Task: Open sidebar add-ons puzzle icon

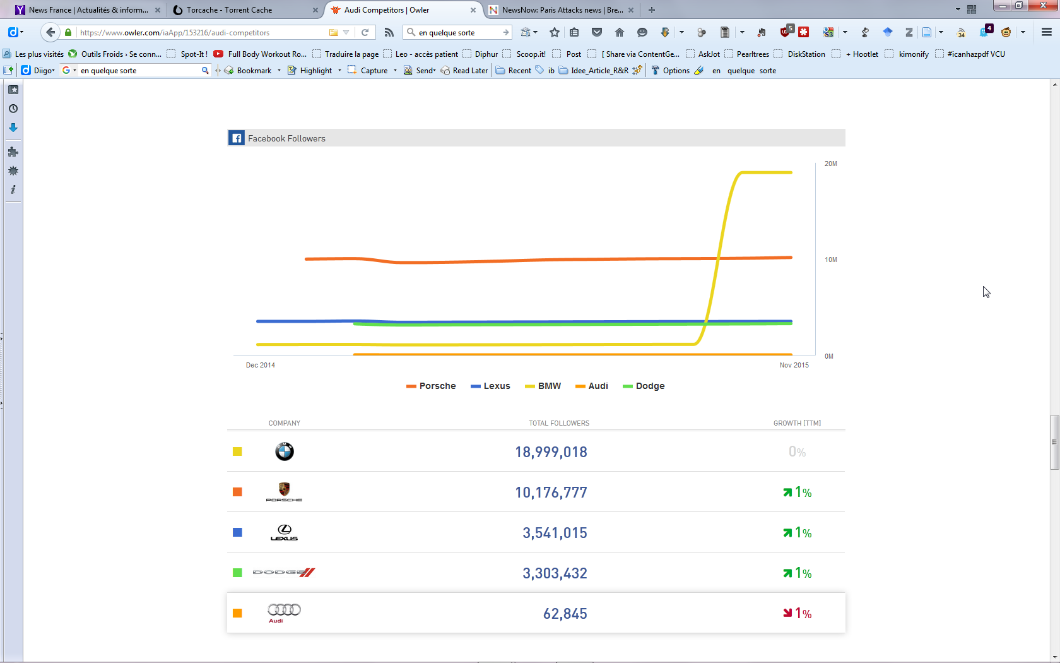Action: (x=13, y=152)
